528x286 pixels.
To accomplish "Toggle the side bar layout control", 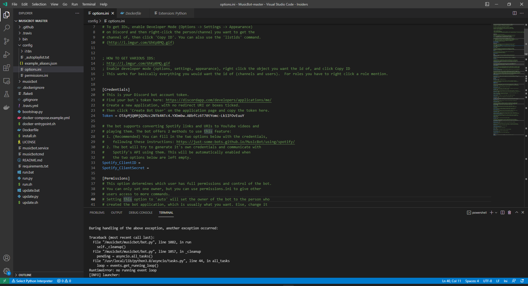I will point(487,4).
